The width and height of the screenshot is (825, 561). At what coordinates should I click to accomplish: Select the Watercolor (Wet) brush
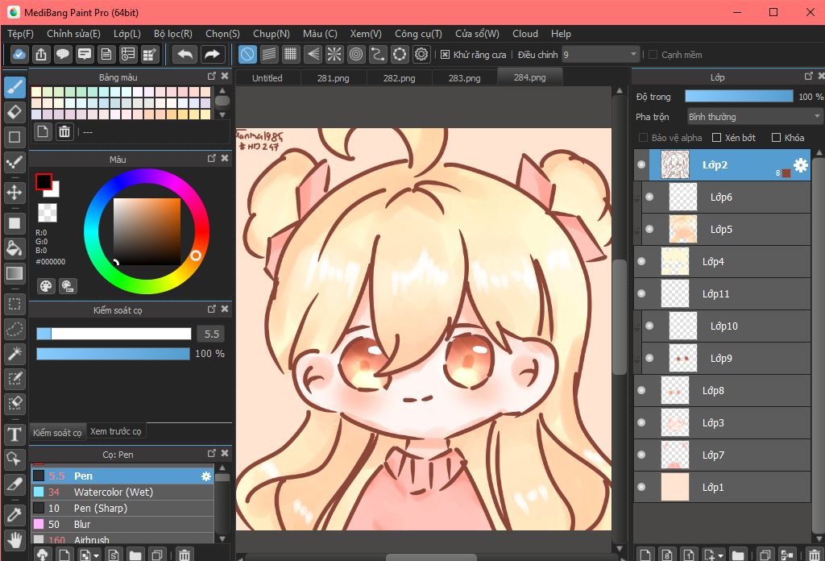[x=122, y=492]
